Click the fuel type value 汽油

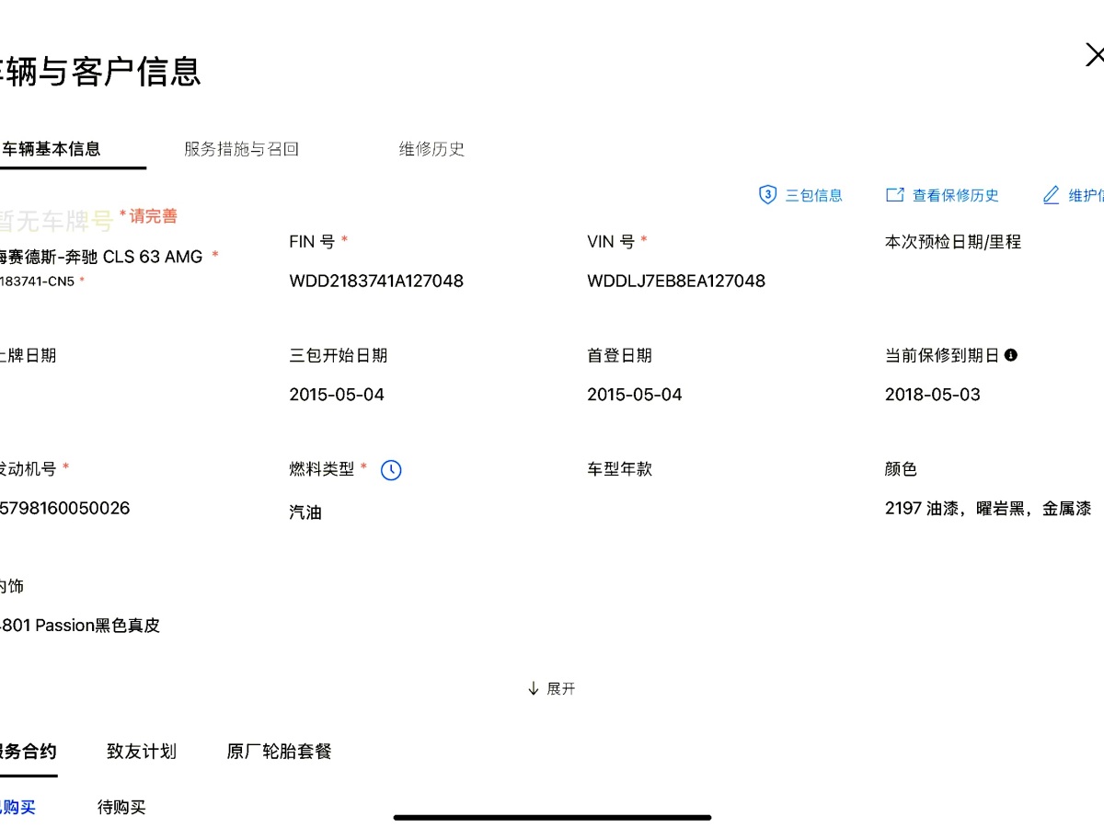[x=305, y=512]
